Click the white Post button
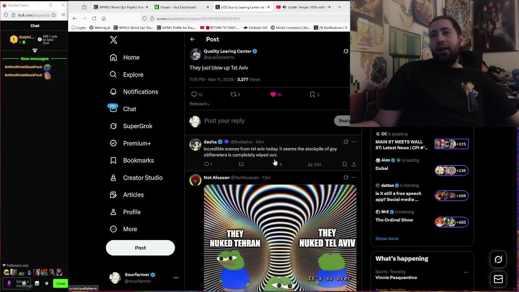This screenshot has width=519, height=292. [x=140, y=248]
